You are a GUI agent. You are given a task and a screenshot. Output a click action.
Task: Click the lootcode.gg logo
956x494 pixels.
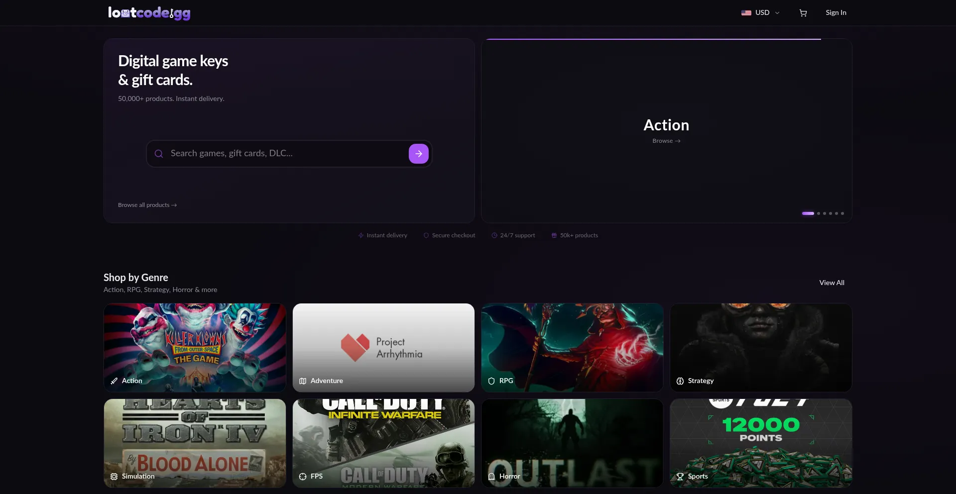pos(149,13)
